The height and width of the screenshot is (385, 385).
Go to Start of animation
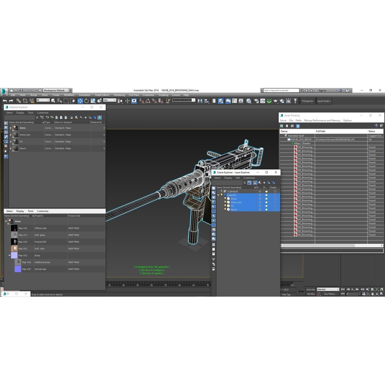tap(343, 289)
